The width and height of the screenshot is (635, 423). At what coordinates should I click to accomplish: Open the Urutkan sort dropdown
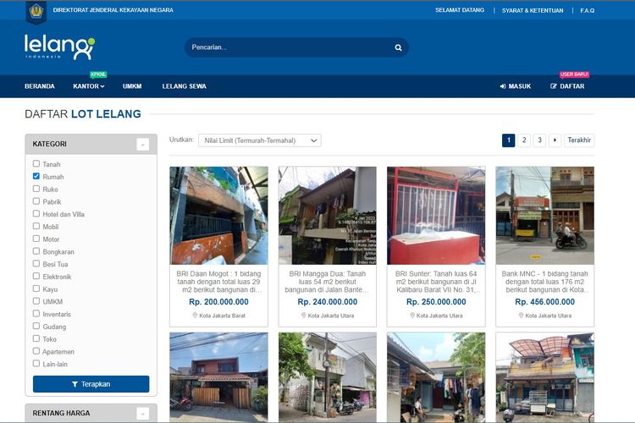pos(260,140)
